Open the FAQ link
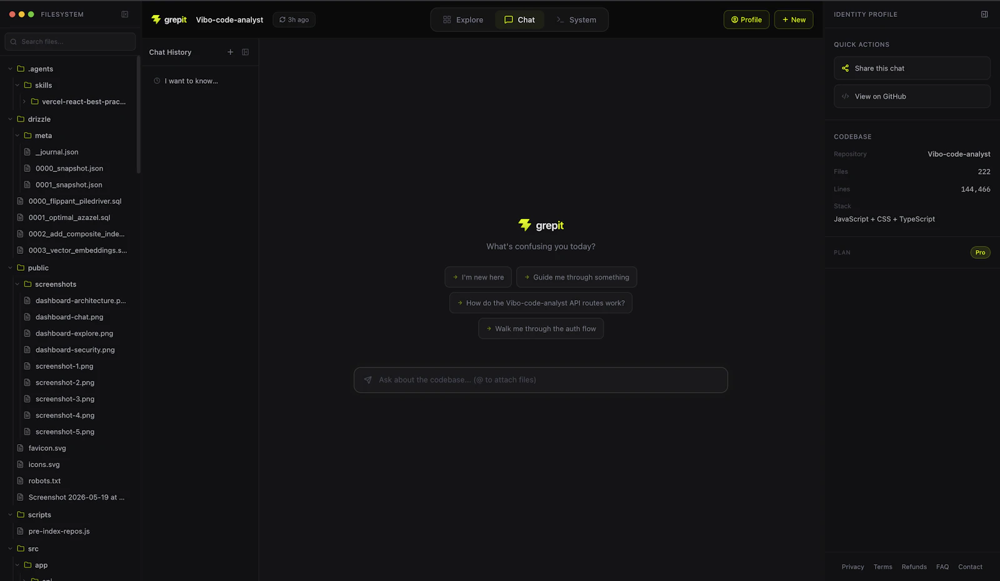 click(942, 567)
